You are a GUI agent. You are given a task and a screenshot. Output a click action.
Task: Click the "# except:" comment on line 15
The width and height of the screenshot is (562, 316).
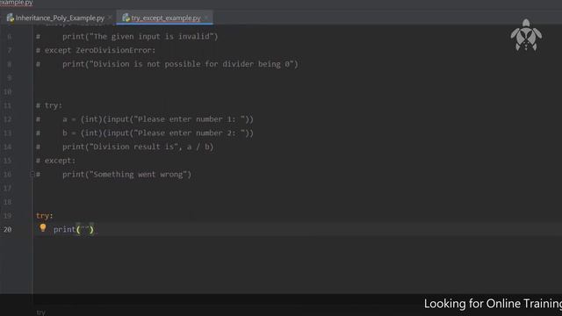(x=56, y=161)
